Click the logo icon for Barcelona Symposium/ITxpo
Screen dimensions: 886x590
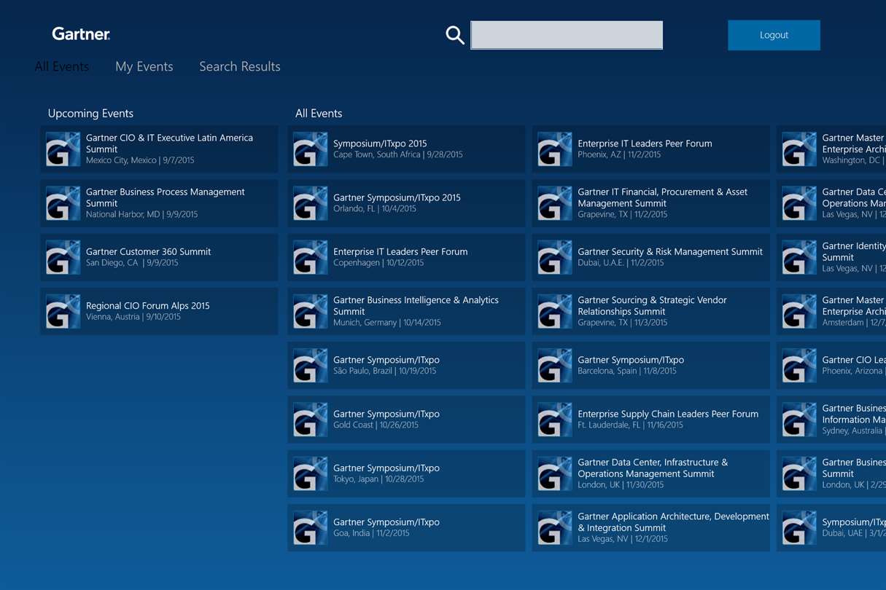click(555, 366)
